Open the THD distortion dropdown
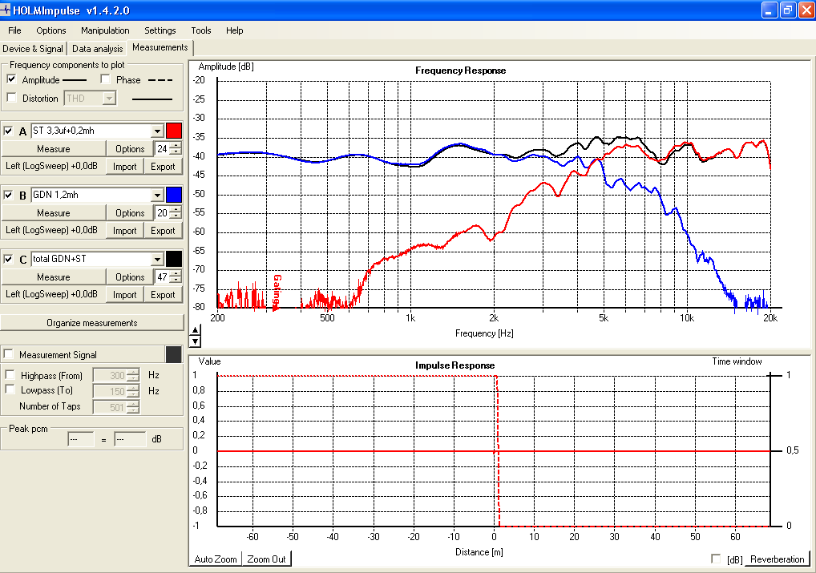 tap(109, 98)
